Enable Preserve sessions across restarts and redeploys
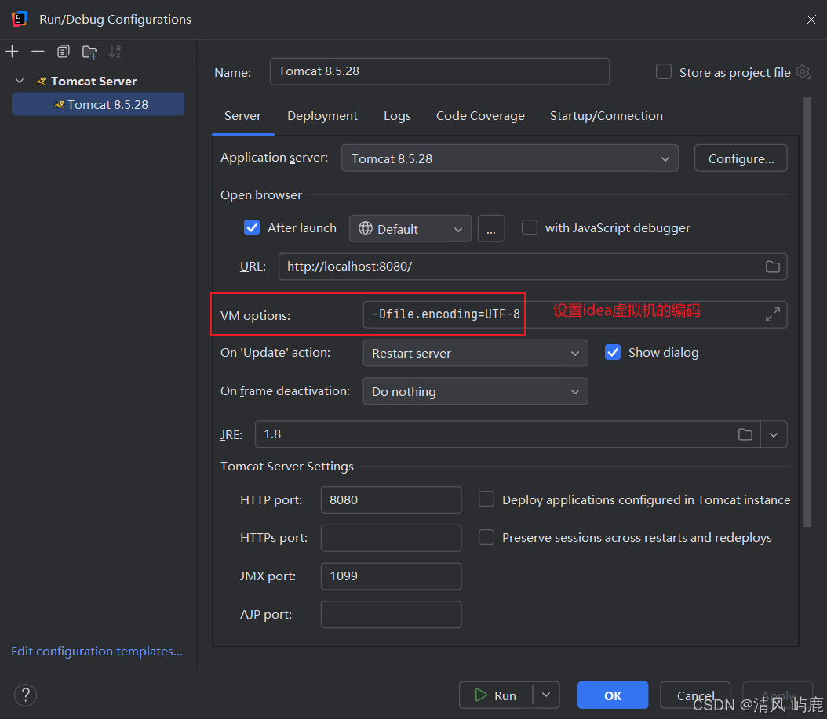The image size is (827, 719). click(486, 537)
